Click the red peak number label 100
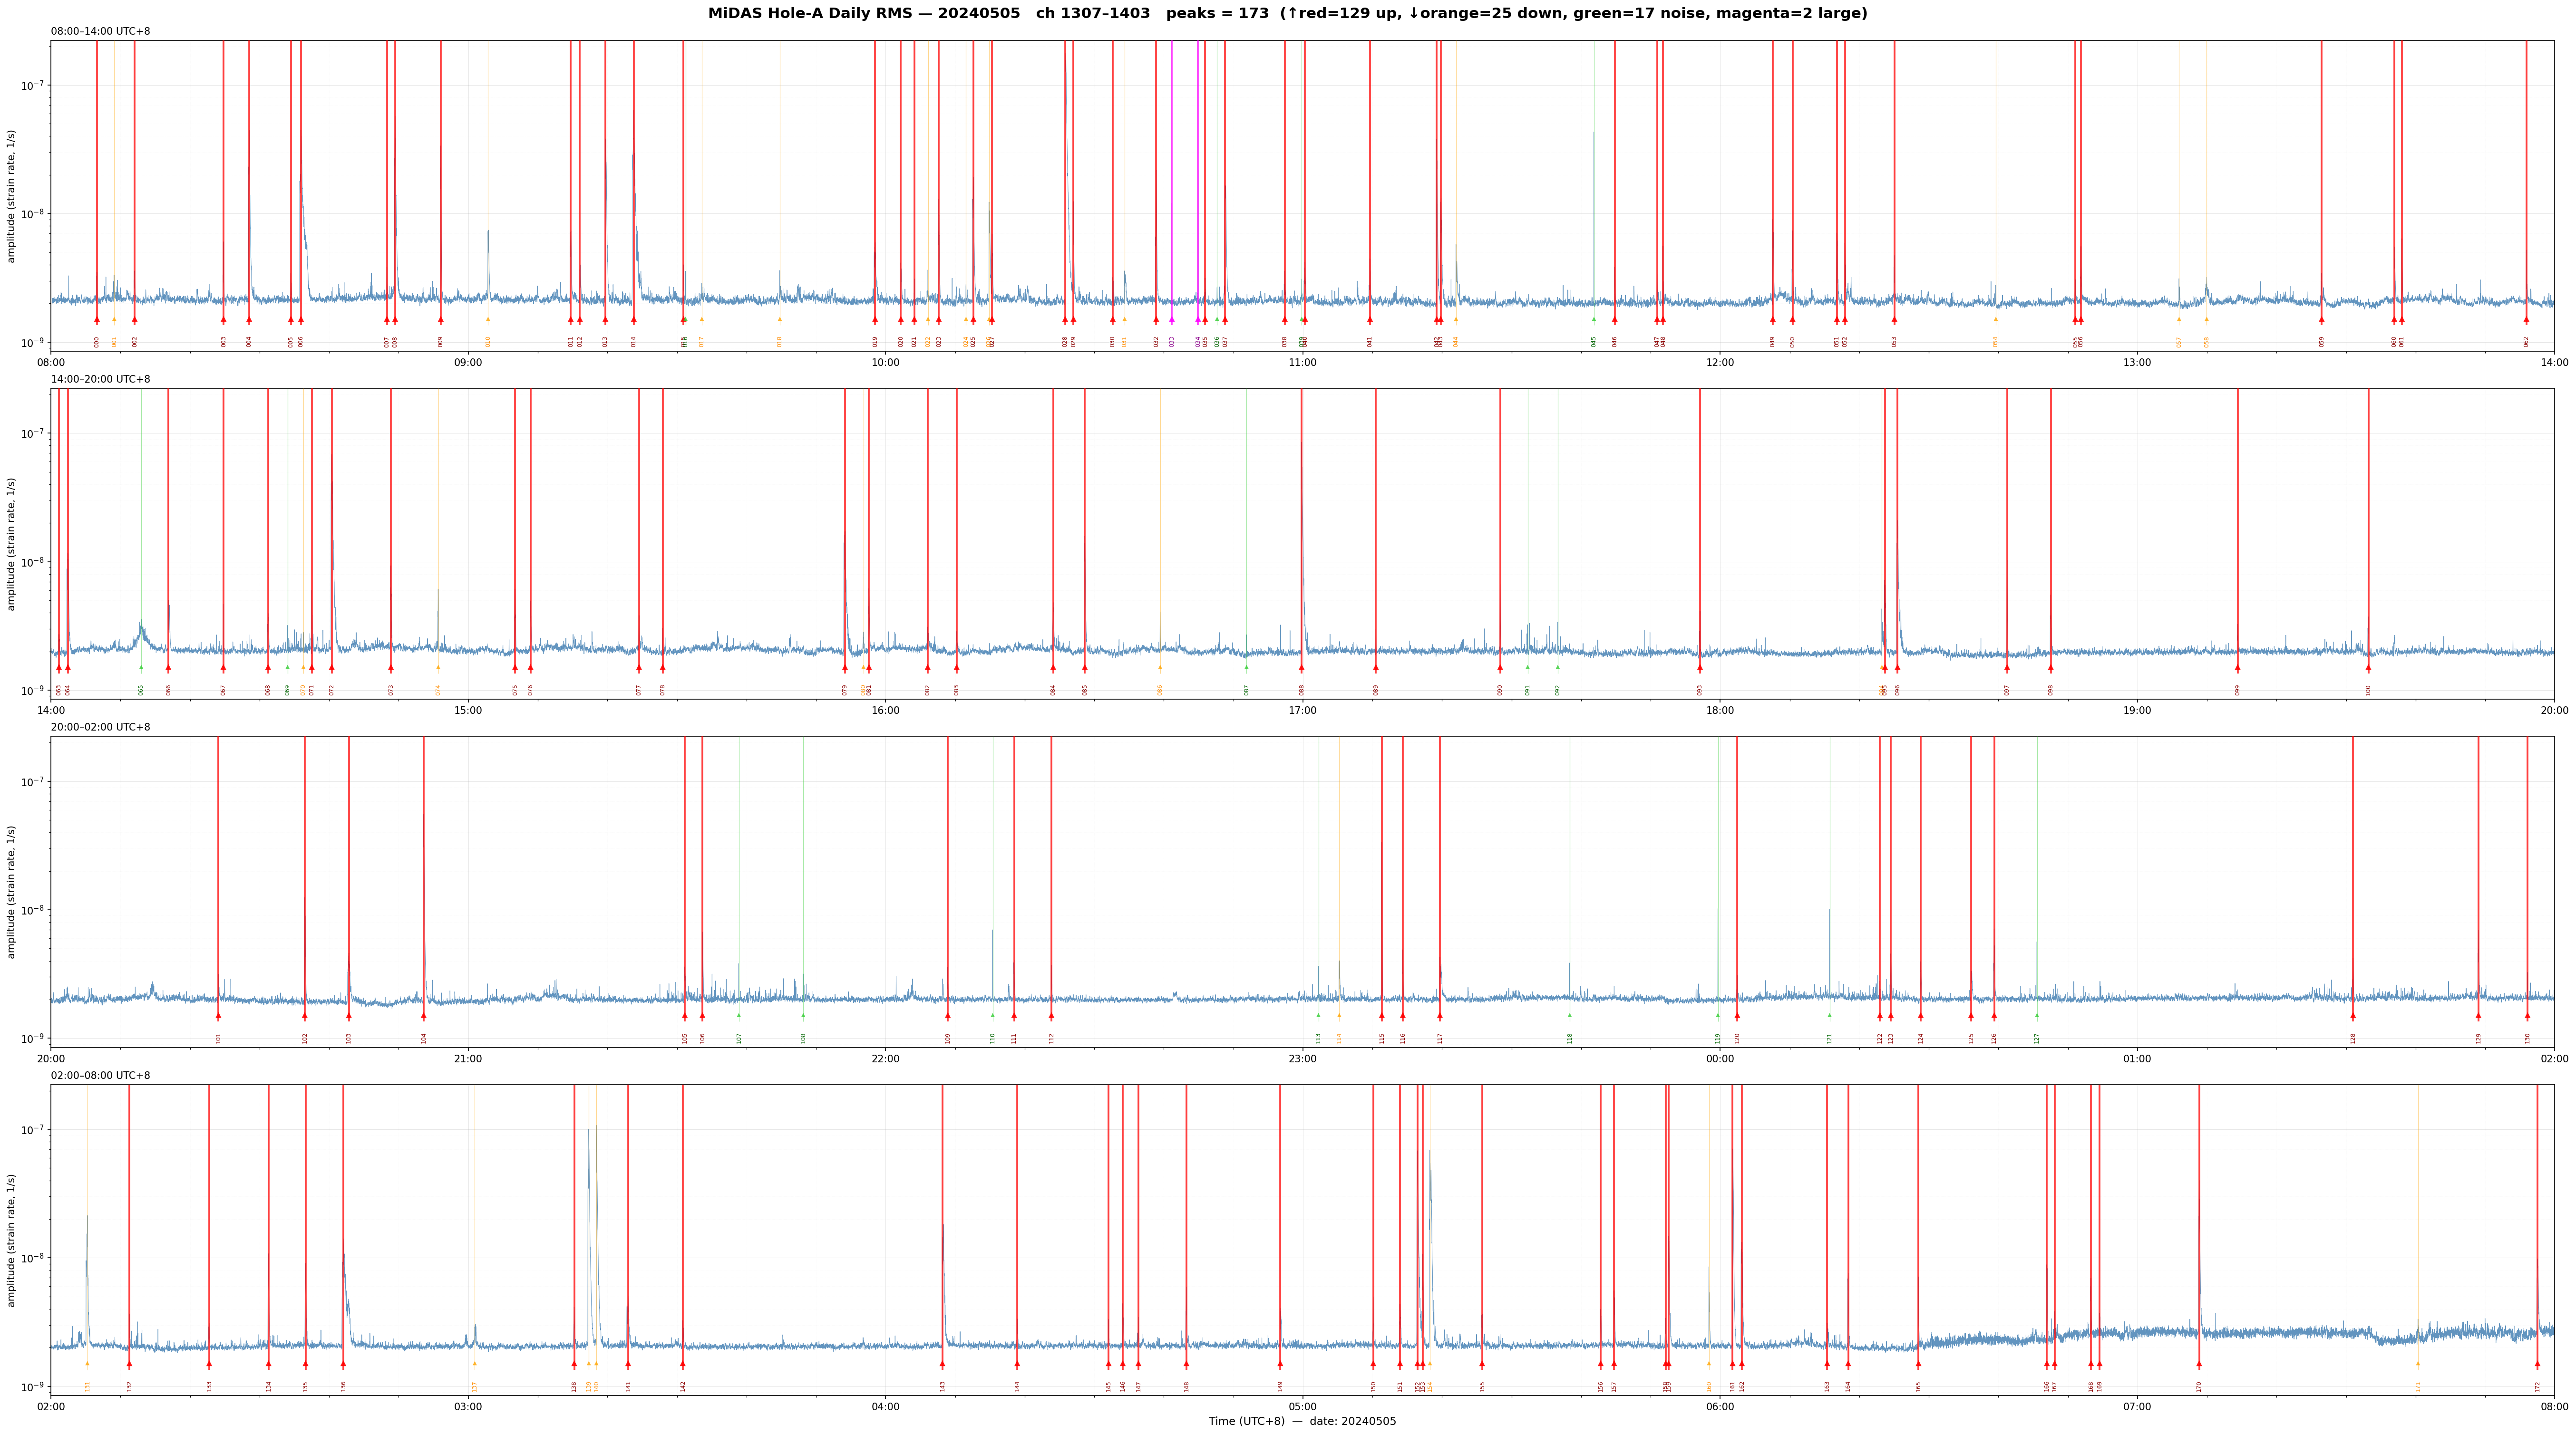Image resolution: width=2576 pixels, height=1434 pixels. [2368, 690]
